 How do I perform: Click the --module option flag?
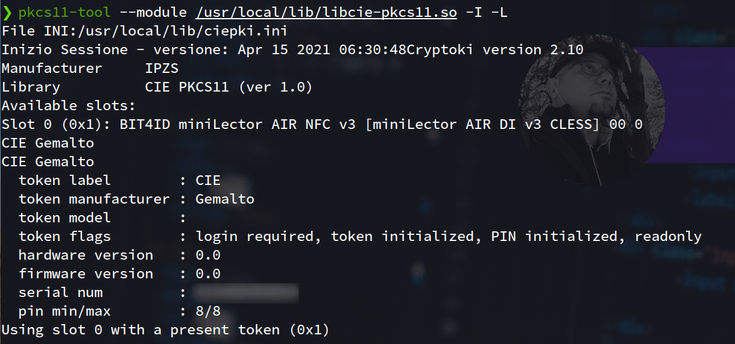coord(153,12)
